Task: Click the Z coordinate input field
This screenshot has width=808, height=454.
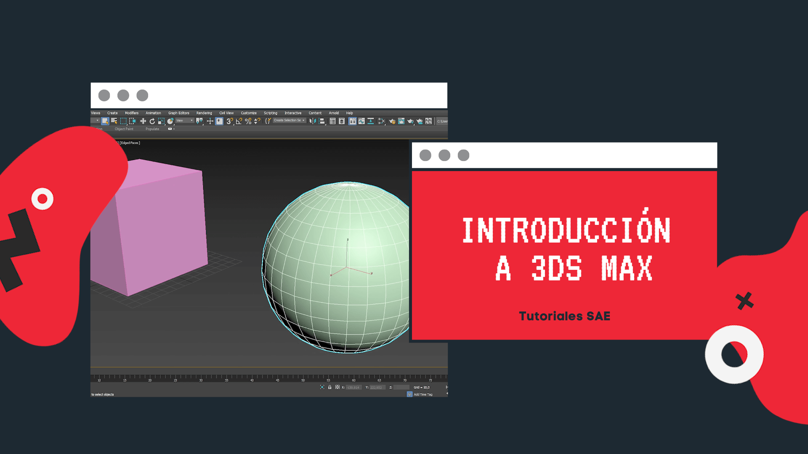Action: 401,388
